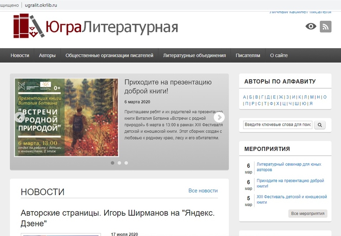
Task: Select letter Я in authors alphabet
Action: (311, 103)
